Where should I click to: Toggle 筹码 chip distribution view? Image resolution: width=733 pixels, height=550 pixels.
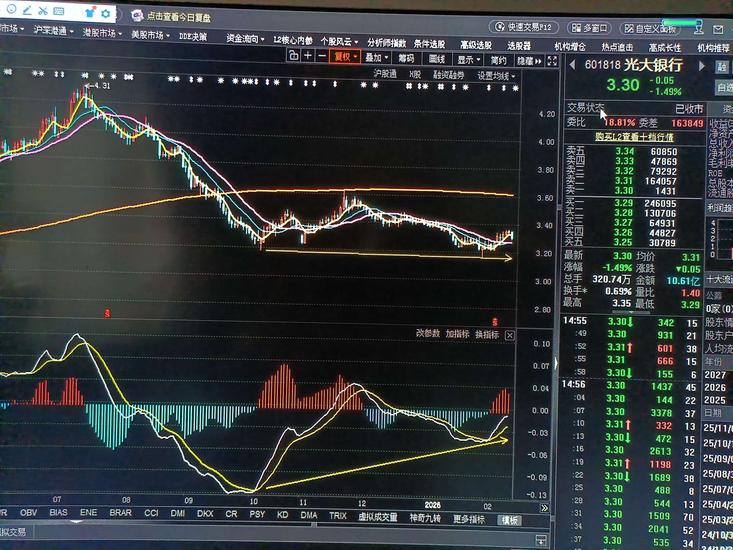click(x=406, y=58)
